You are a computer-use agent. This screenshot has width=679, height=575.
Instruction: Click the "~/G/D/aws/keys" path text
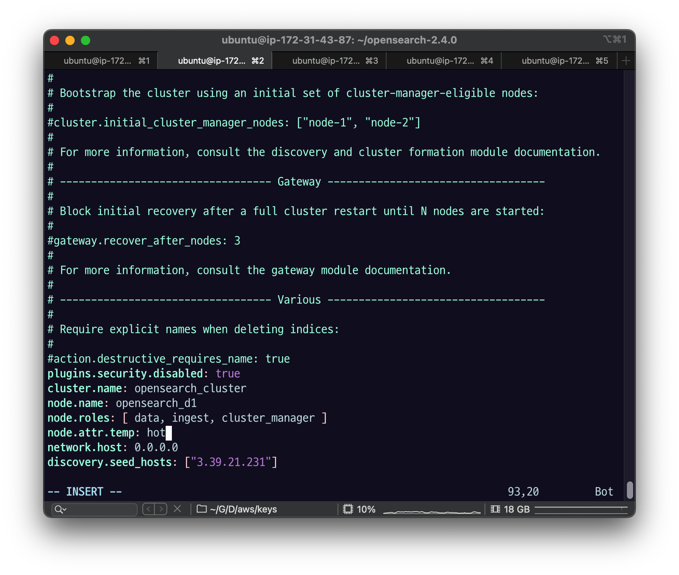click(x=243, y=509)
